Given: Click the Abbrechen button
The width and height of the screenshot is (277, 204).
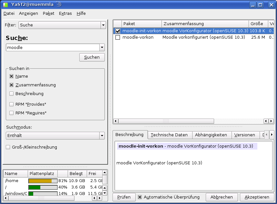Looking at the screenshot, I should click(x=222, y=197).
